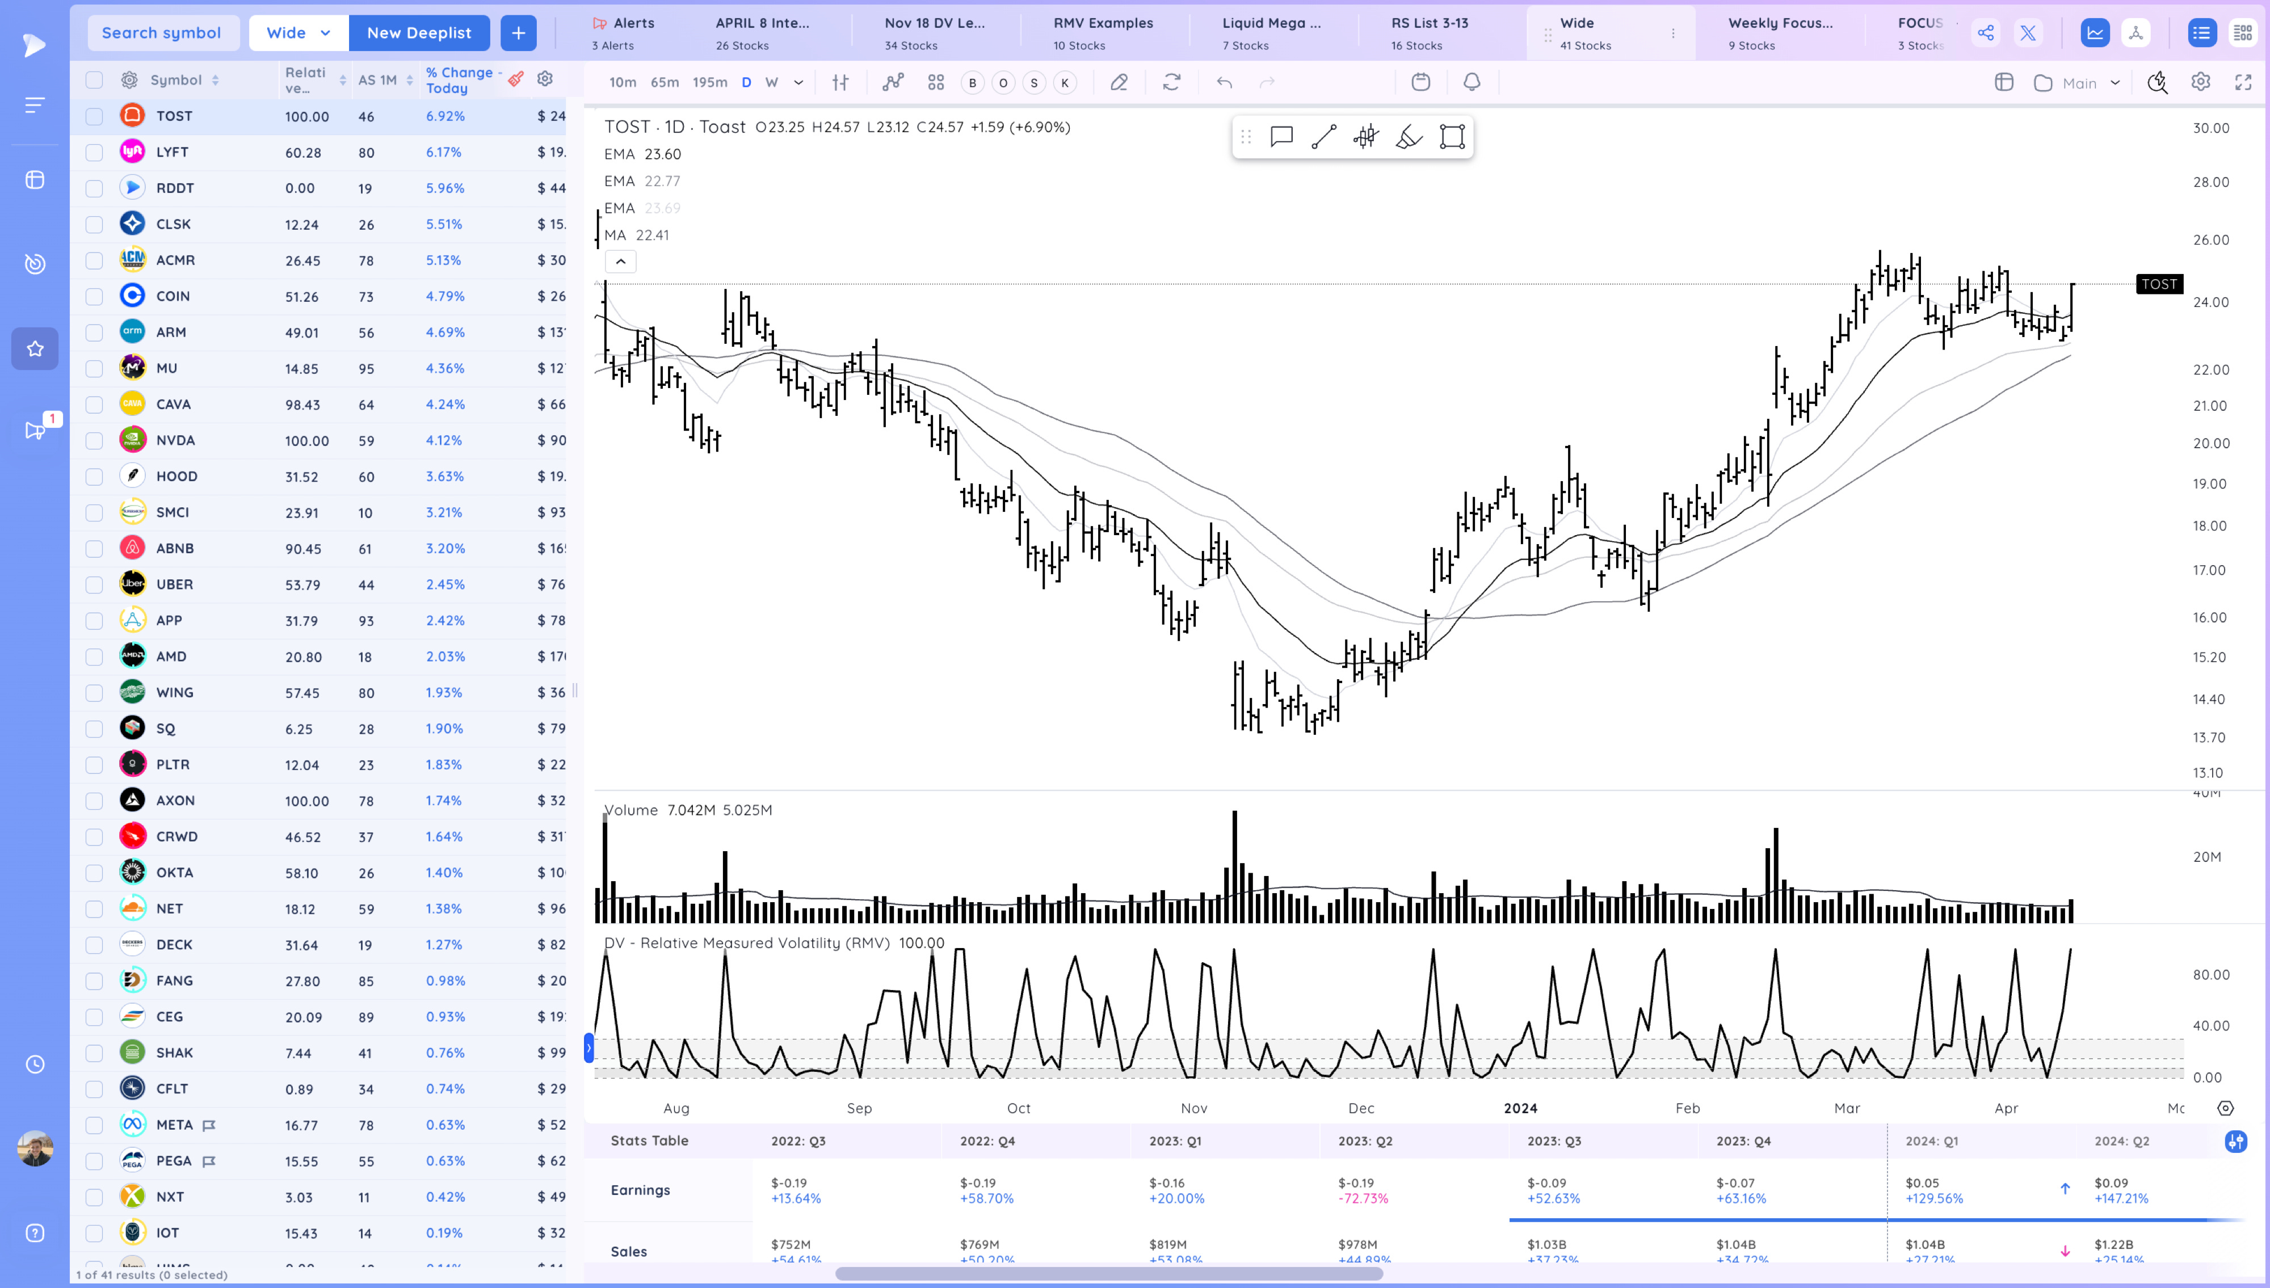The image size is (2270, 1288).
Task: Check the TOST row checkbox
Action: (x=94, y=116)
